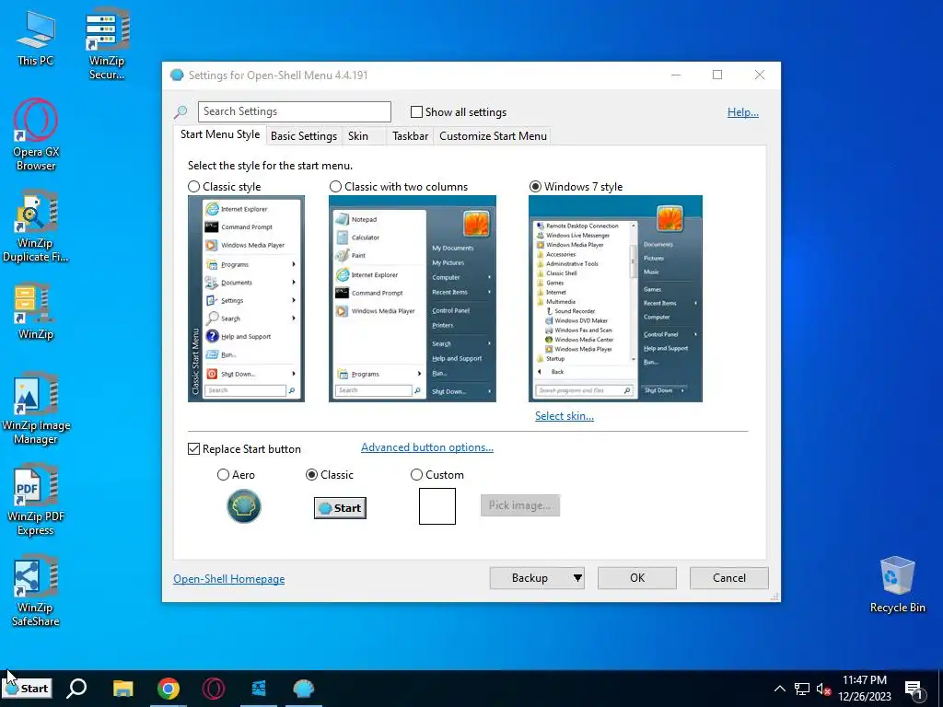This screenshot has height=707, width=943.
Task: Click 'Select the style for the start menu.' text
Action: click(270, 166)
